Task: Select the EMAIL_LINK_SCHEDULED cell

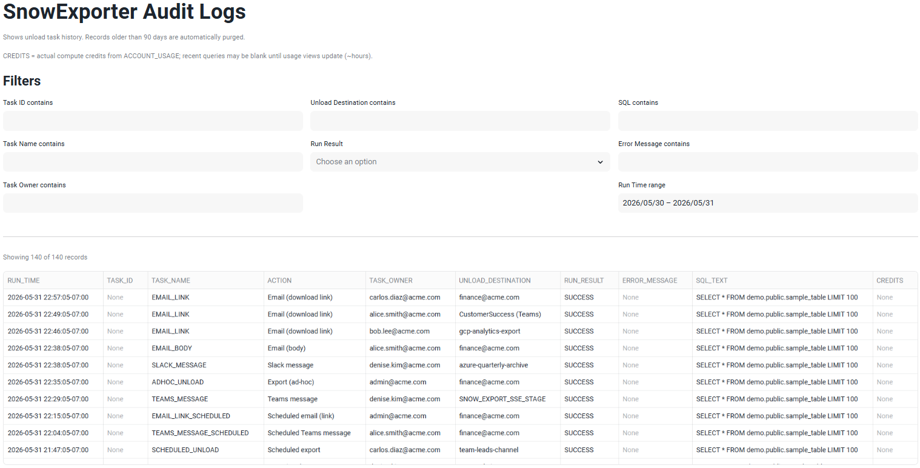Action: coord(206,416)
